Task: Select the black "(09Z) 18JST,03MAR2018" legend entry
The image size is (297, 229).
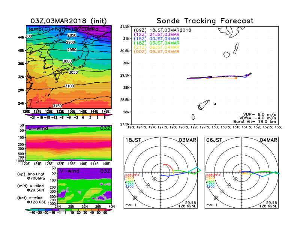Action: (x=162, y=30)
